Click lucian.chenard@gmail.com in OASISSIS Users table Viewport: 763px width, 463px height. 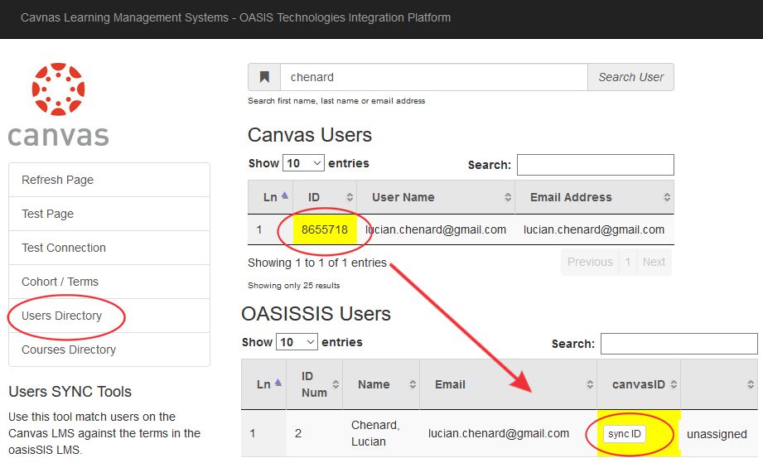point(498,433)
